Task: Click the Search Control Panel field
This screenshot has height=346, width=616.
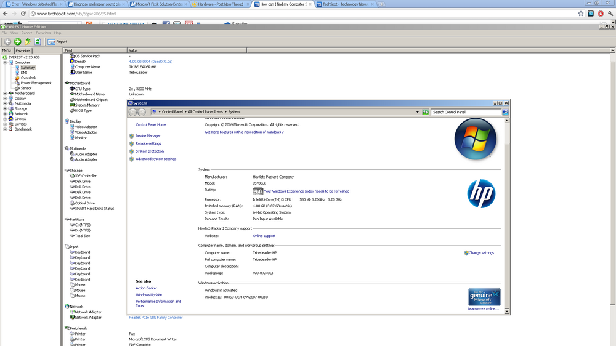Action: point(466,112)
